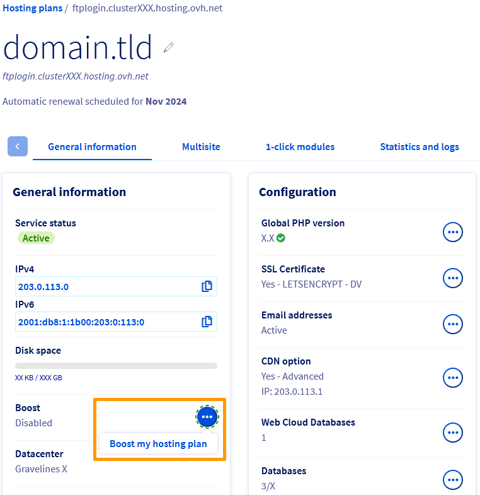Copy the IPv4 address to clipboard
The height and width of the screenshot is (495, 480).
click(207, 286)
